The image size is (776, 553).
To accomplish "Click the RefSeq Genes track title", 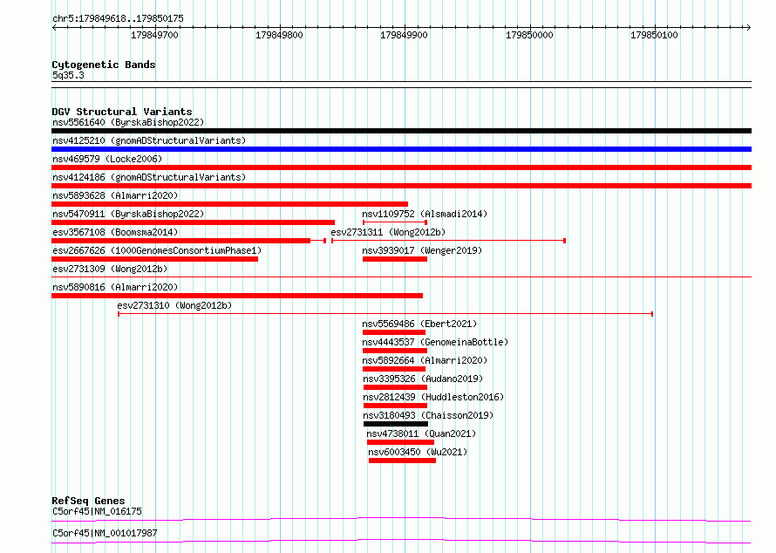I will coord(88,501).
